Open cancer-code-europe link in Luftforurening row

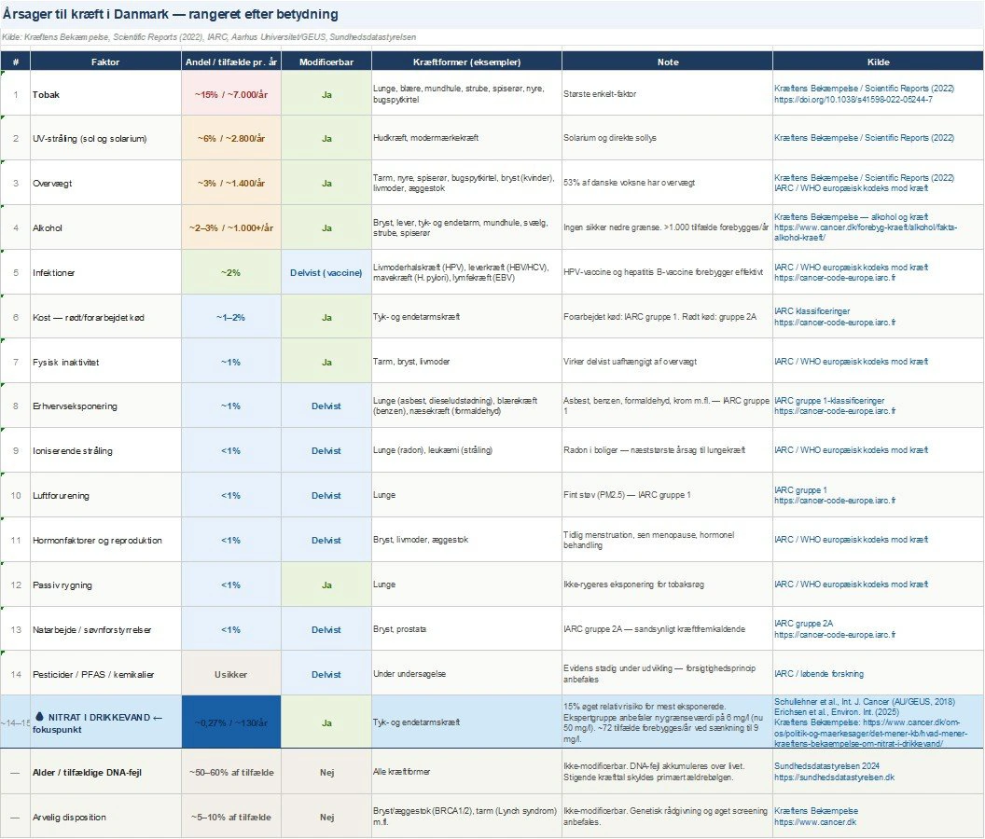tap(835, 501)
